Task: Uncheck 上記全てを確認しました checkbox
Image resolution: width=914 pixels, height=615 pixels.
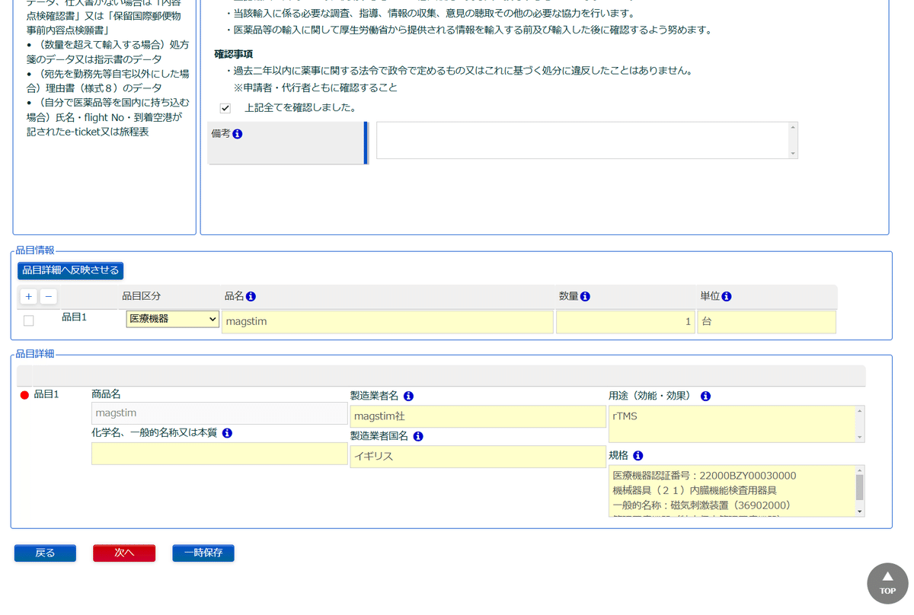Action: coord(225,108)
